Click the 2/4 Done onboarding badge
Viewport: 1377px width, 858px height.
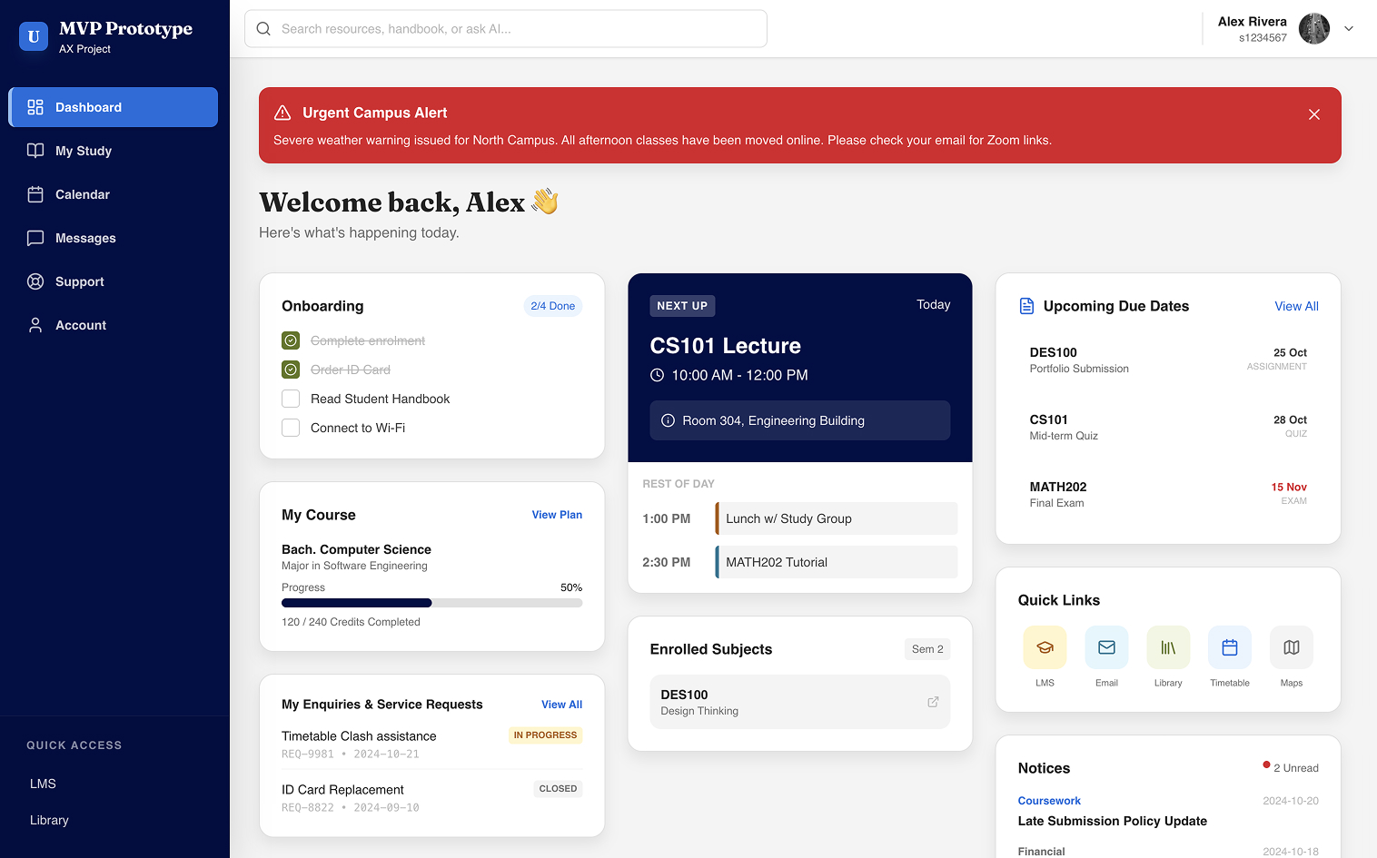(552, 306)
